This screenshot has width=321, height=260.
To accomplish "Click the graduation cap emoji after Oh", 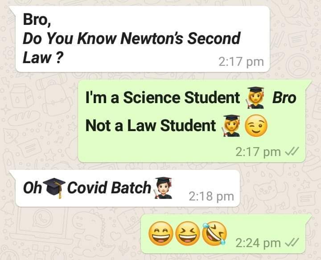I will click(54, 188).
